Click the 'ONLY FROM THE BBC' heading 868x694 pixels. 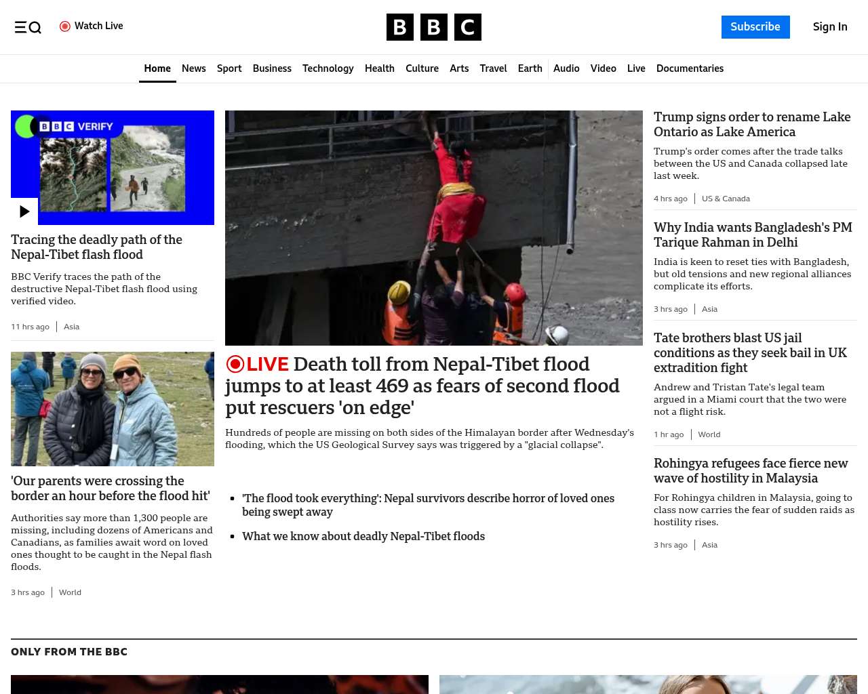tap(69, 652)
